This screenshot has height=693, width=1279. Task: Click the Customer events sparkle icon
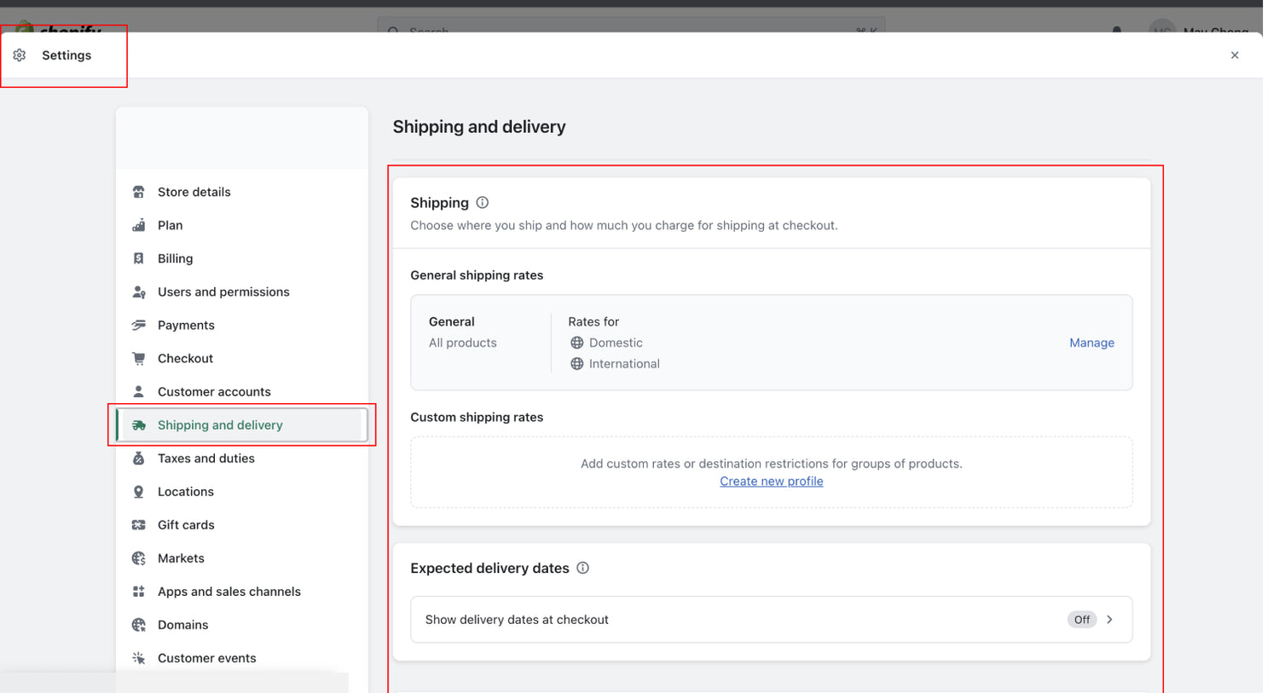(x=138, y=658)
